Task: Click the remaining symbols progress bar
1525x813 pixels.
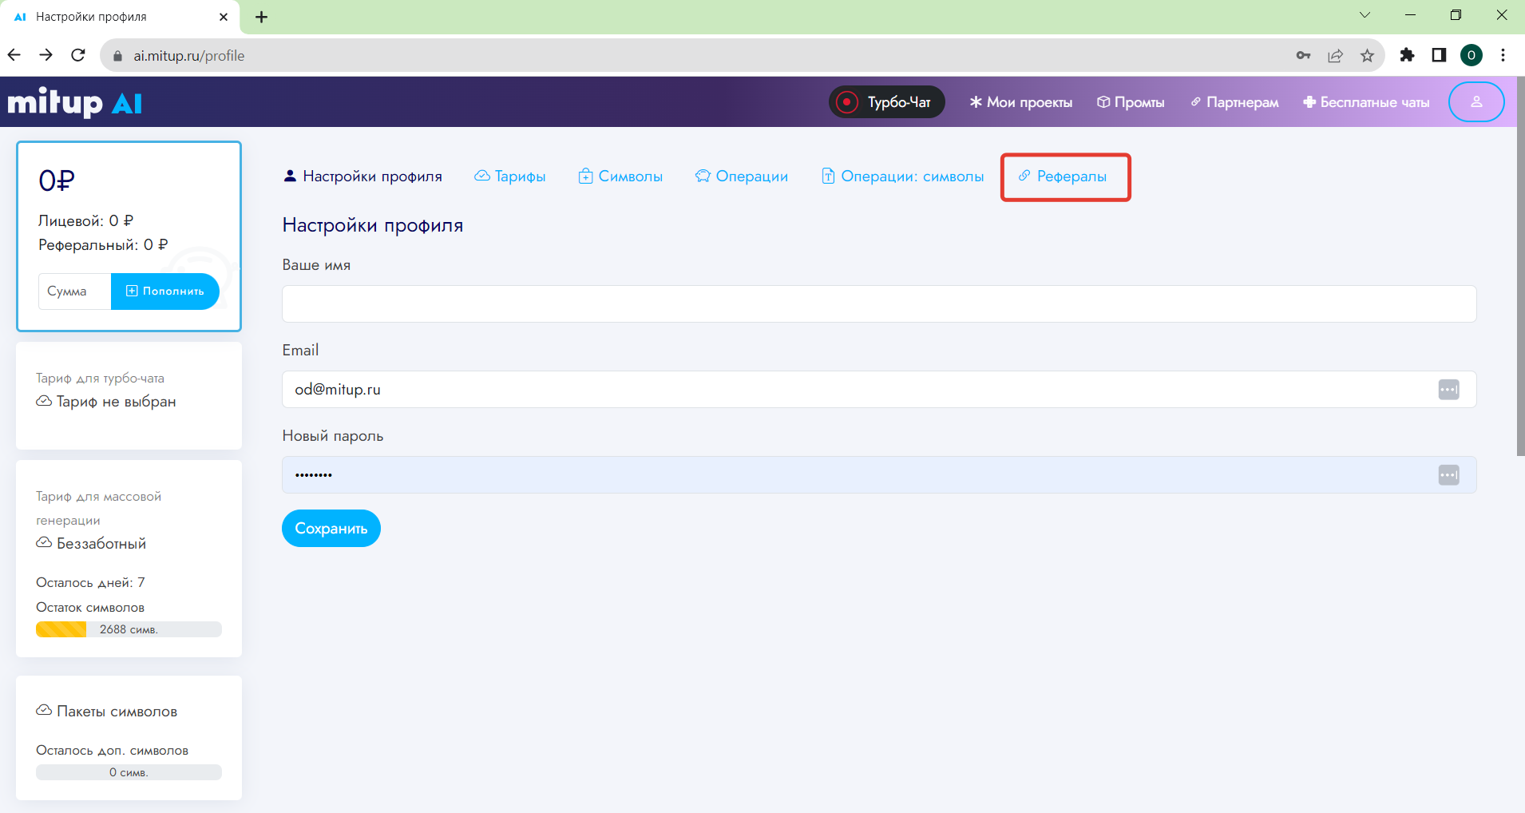Action: [129, 629]
